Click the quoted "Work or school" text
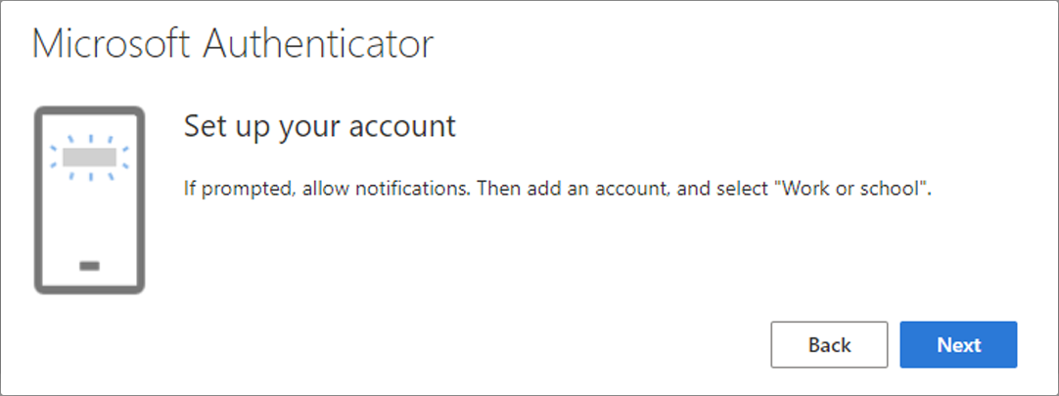This screenshot has width=1059, height=396. pos(852,188)
